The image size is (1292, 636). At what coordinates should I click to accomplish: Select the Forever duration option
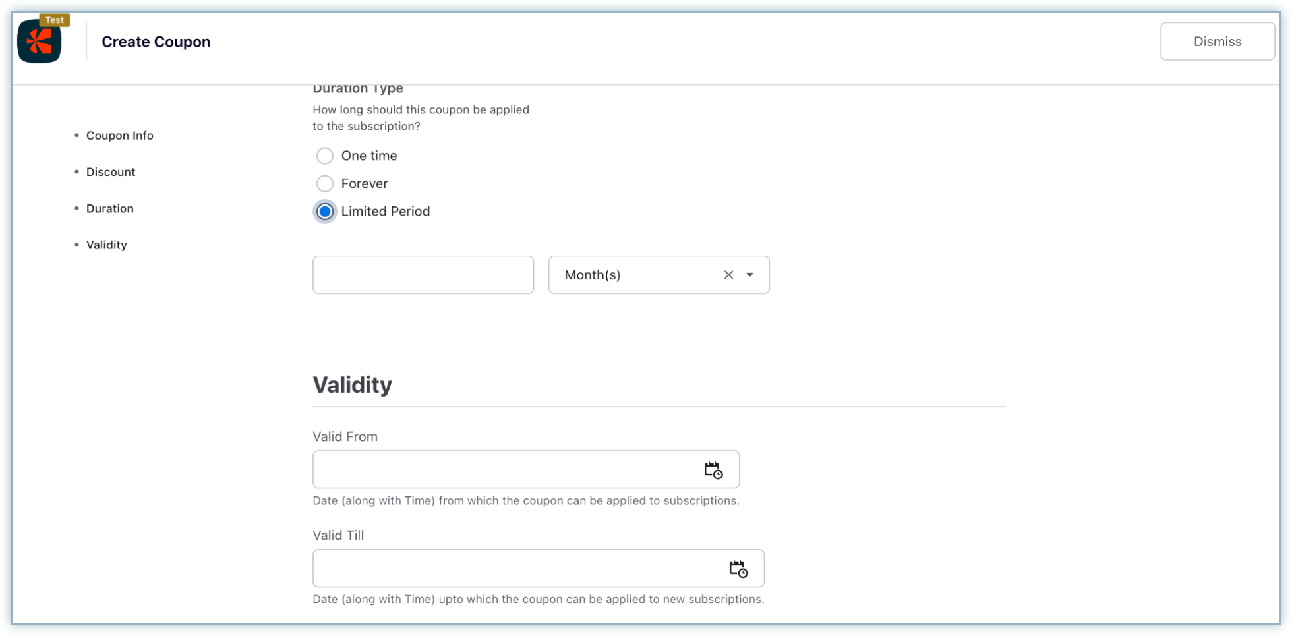325,183
